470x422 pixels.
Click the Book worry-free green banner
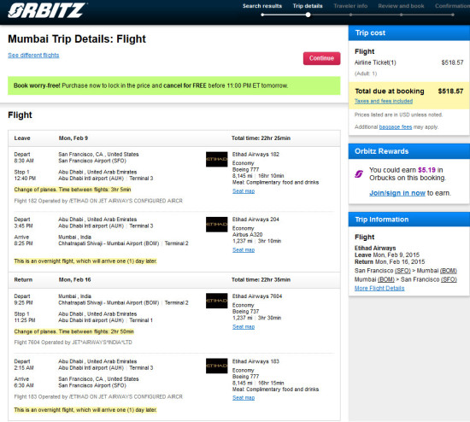pyautogui.click(x=174, y=85)
